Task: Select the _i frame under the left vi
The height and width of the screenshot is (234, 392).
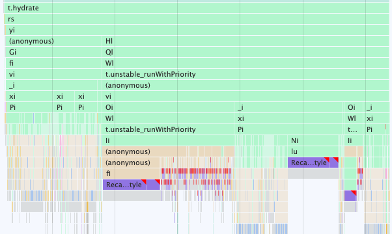Action: tap(51, 85)
